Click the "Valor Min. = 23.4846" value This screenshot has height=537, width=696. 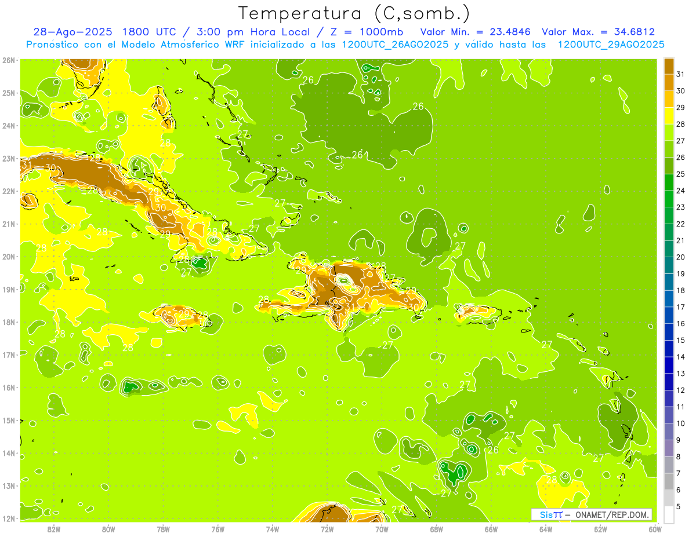tap(476, 32)
